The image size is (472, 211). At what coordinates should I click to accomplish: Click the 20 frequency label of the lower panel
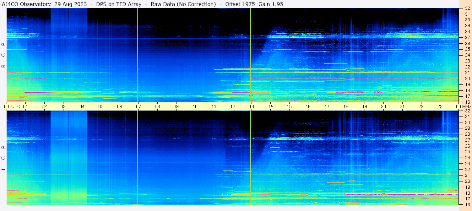click(467, 181)
